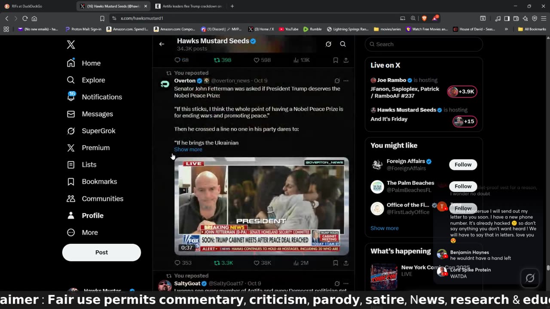Click the search icon in profile header
The width and height of the screenshot is (550, 309).
pos(343,44)
